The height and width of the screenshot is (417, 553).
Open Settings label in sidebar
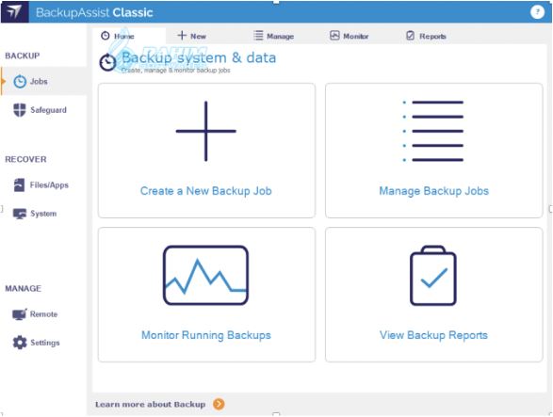pos(45,343)
